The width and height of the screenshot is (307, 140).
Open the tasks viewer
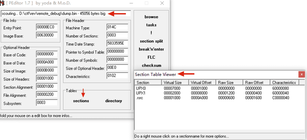(x=151, y=25)
